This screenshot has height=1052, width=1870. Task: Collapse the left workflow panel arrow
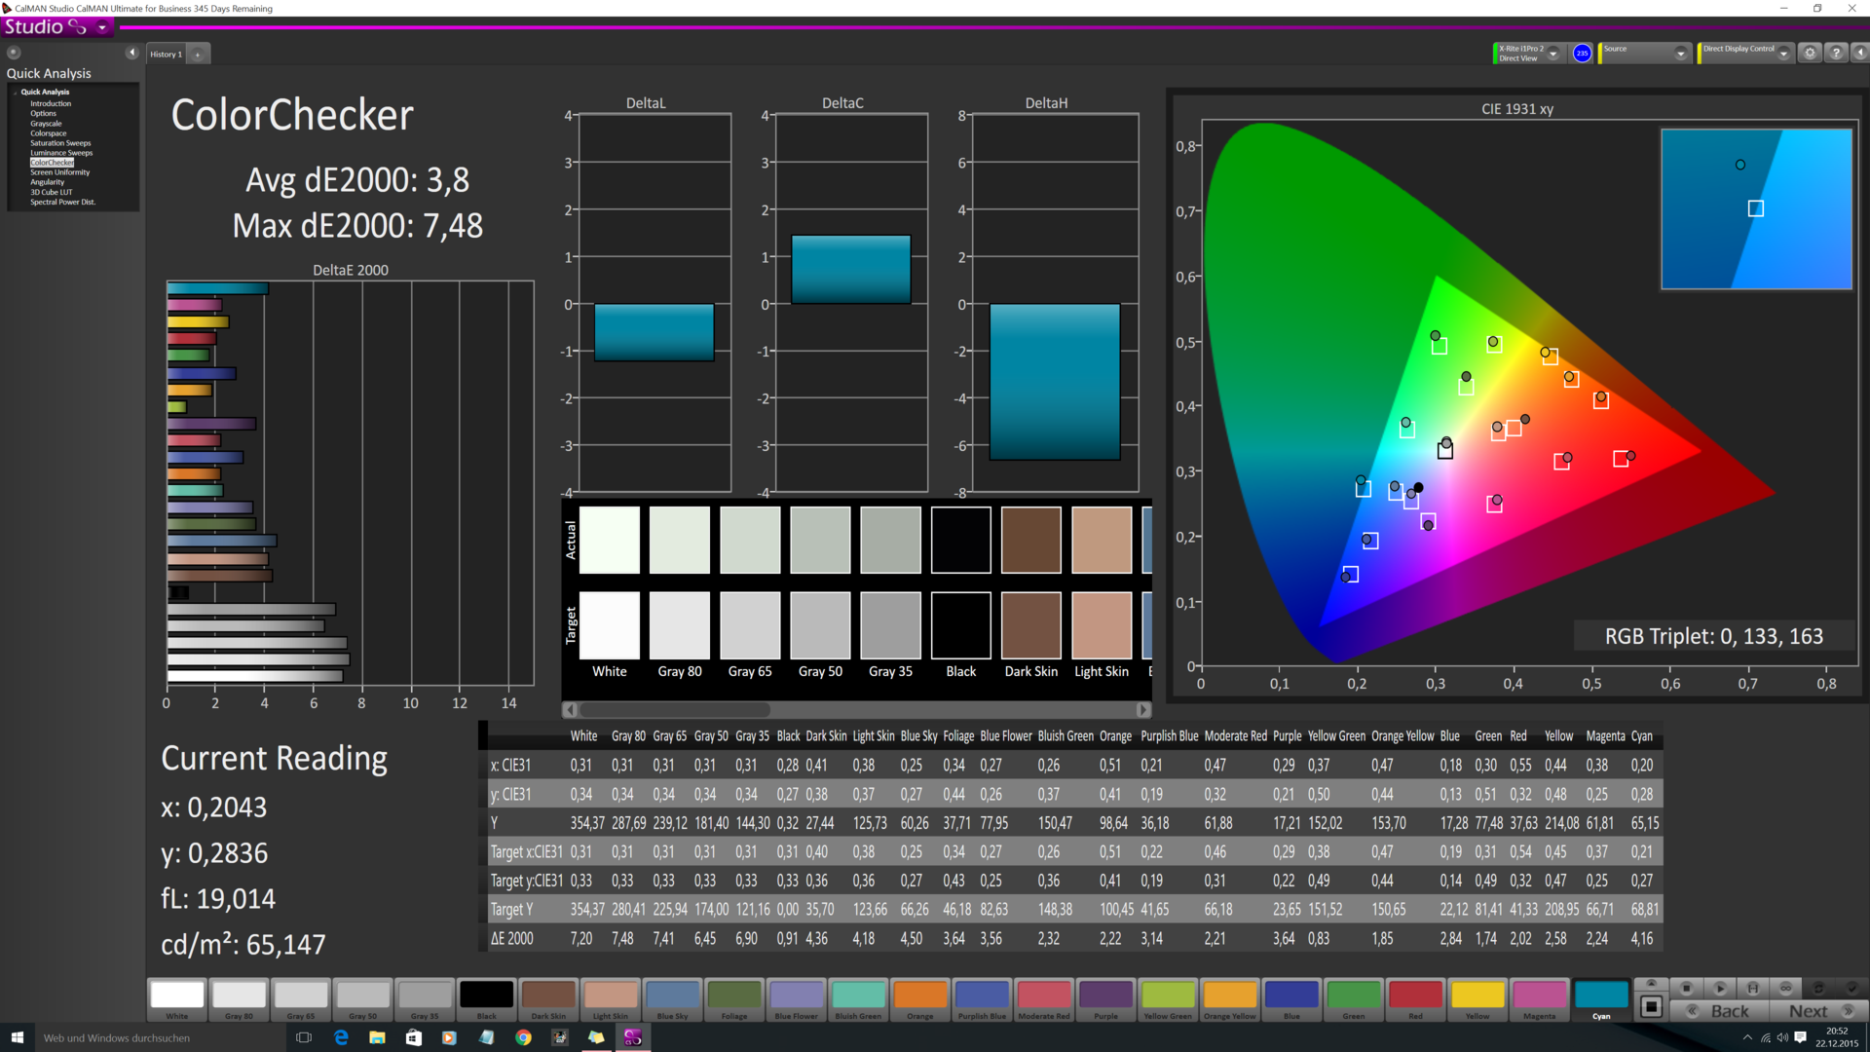tap(131, 53)
